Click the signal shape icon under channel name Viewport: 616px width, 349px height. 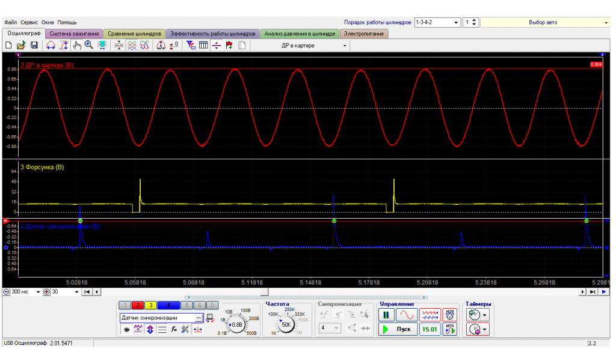(138, 329)
